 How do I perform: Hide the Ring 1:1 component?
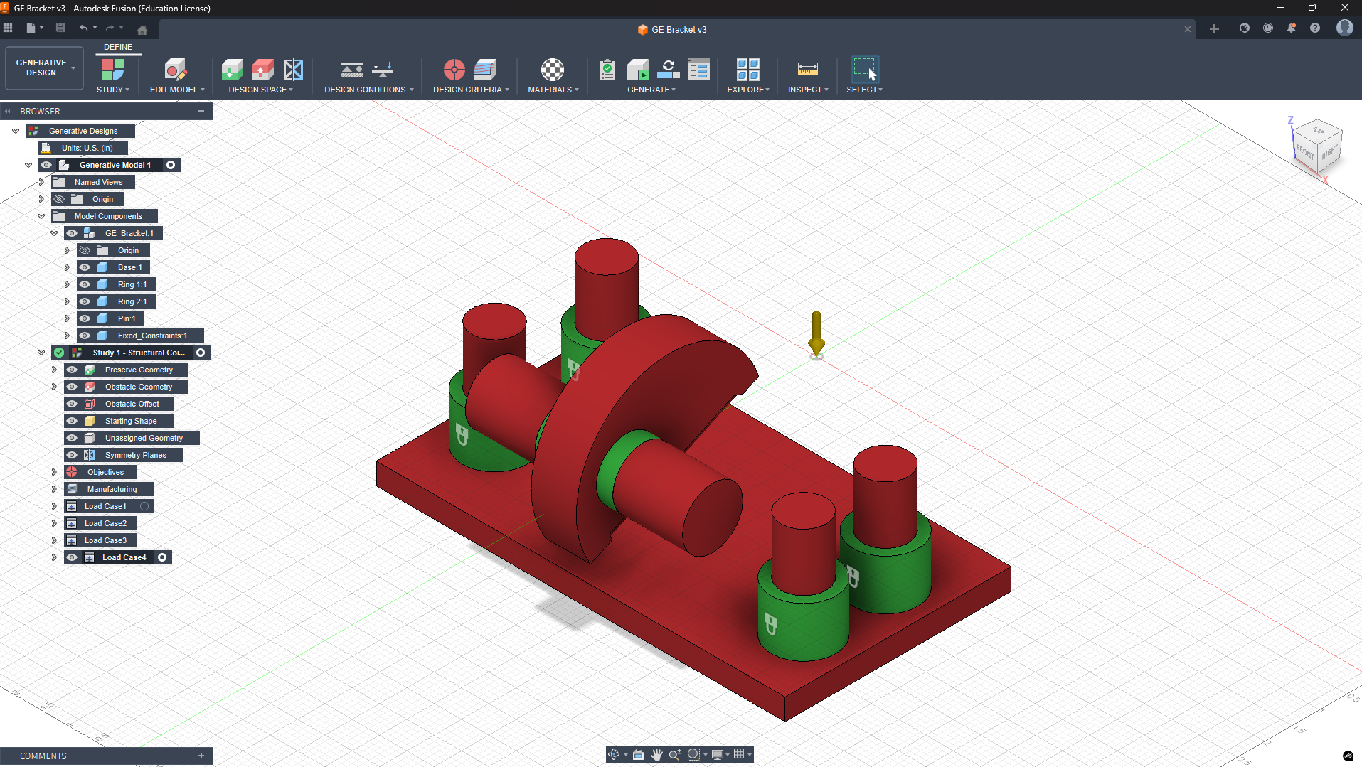coord(85,284)
